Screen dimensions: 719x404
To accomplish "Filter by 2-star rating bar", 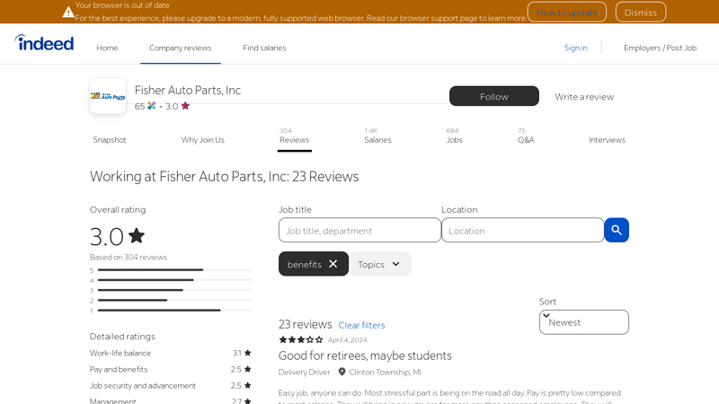I will click(171, 300).
